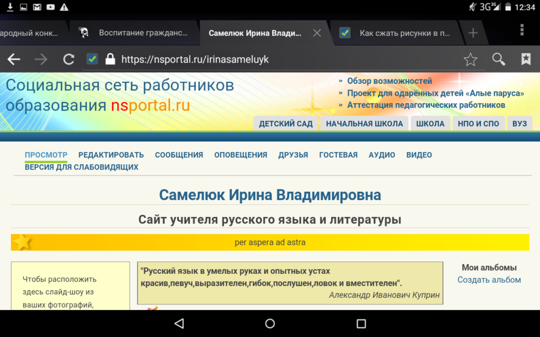Close the Самелюк Ирина tab
The image size is (540, 337).
pyautogui.click(x=317, y=33)
